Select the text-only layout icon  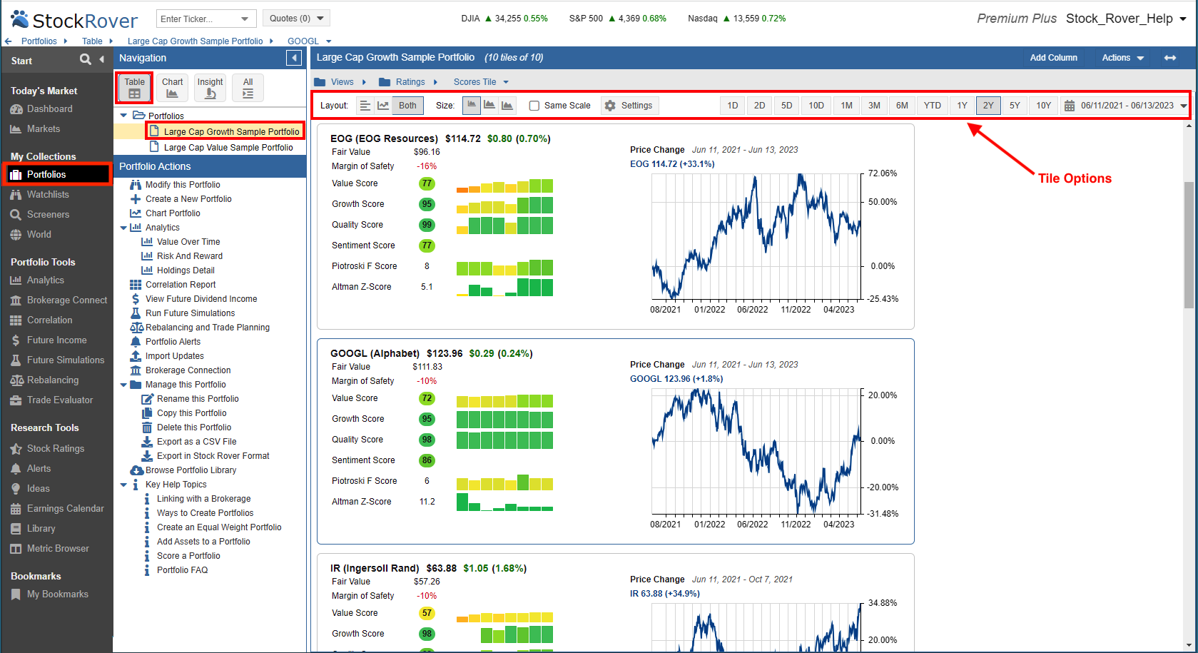365,106
